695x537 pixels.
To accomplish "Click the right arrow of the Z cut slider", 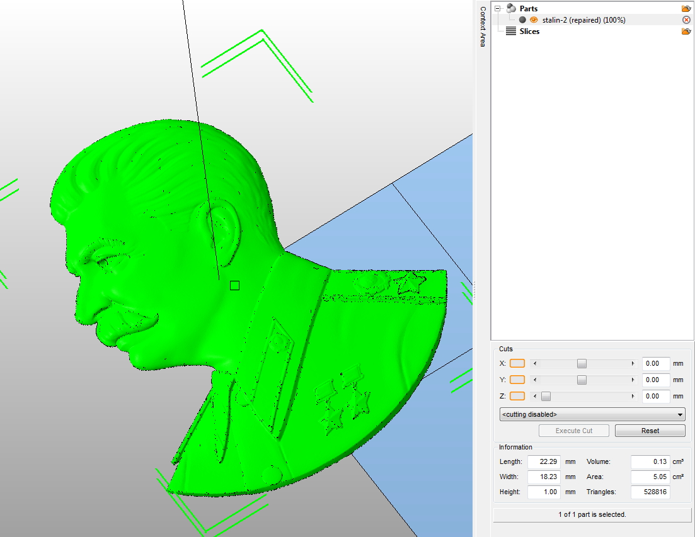I will (x=633, y=396).
